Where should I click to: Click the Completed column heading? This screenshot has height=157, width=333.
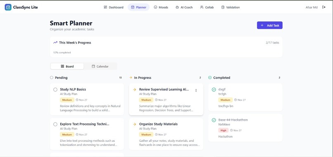[222, 78]
